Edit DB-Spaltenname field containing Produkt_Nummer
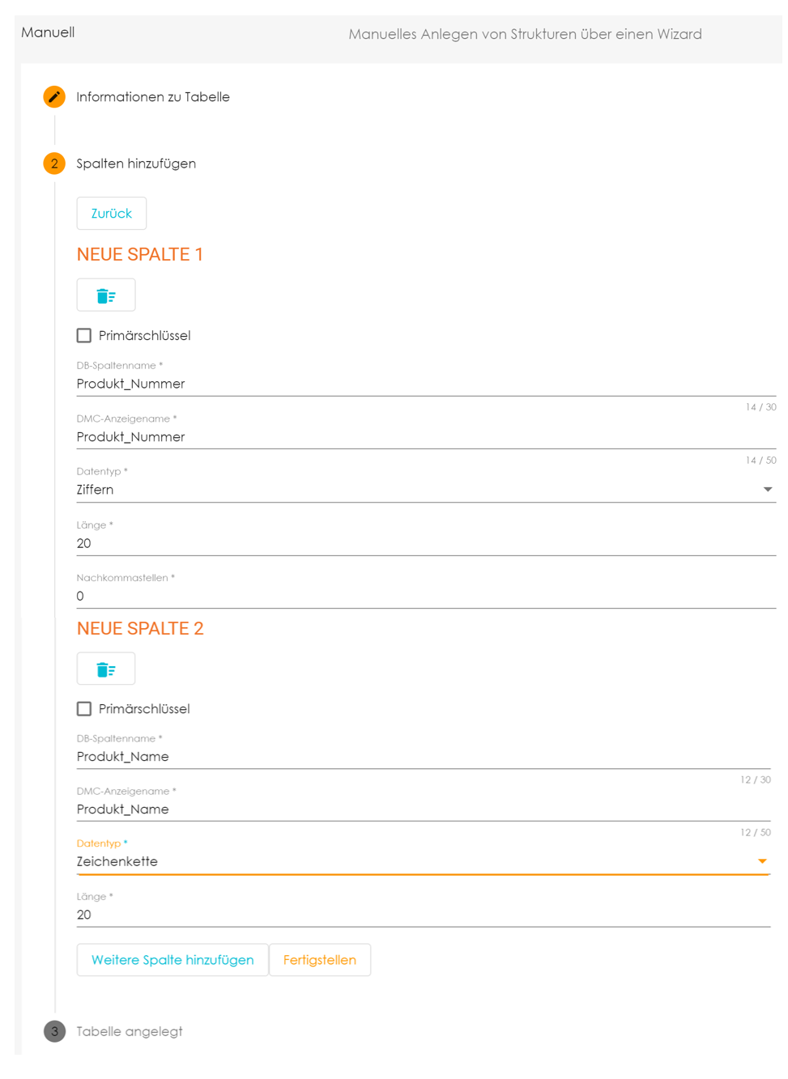The image size is (788, 1079). (421, 384)
